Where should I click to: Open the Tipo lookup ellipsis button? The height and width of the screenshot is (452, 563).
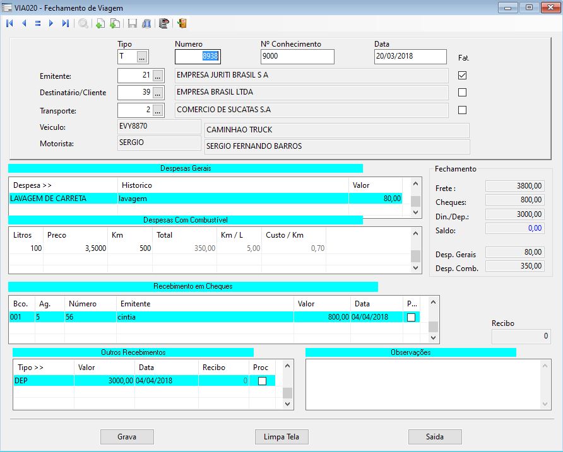pos(142,57)
